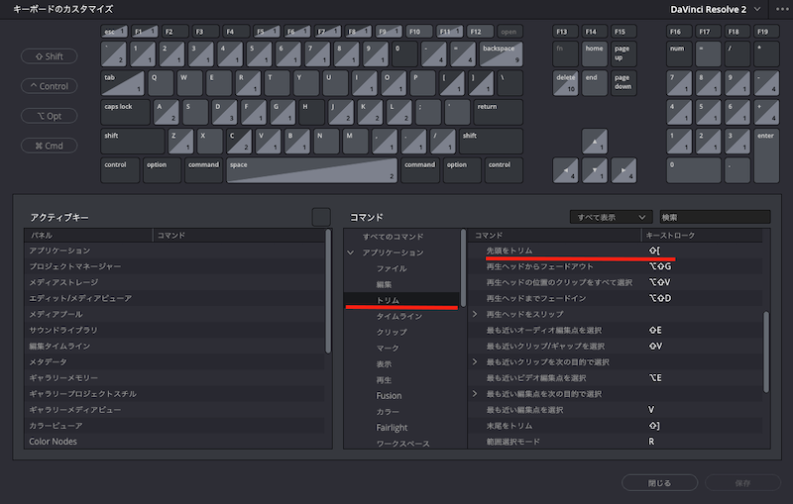Expand the 再生ヘッドをスリップ command row
The image size is (793, 504).
pos(475,314)
